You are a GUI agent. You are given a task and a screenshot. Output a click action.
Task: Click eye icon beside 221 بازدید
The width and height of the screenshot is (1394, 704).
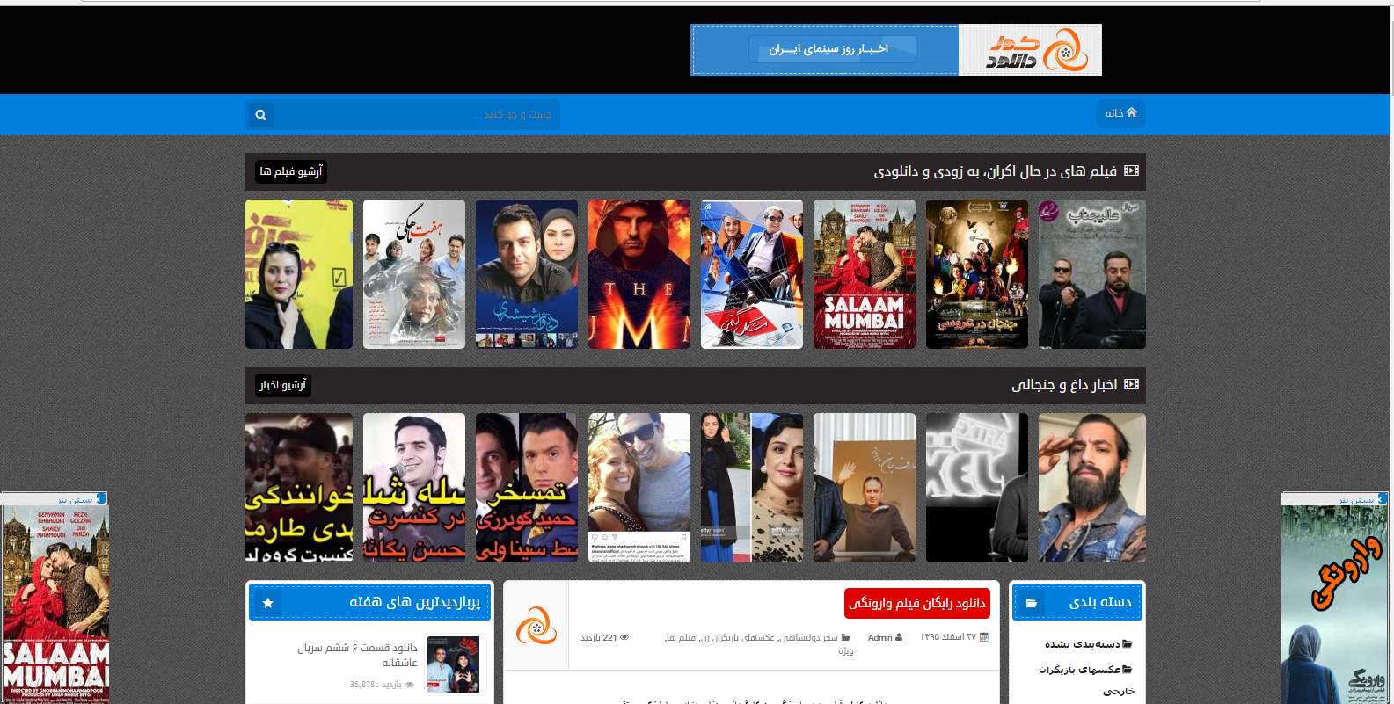624,638
